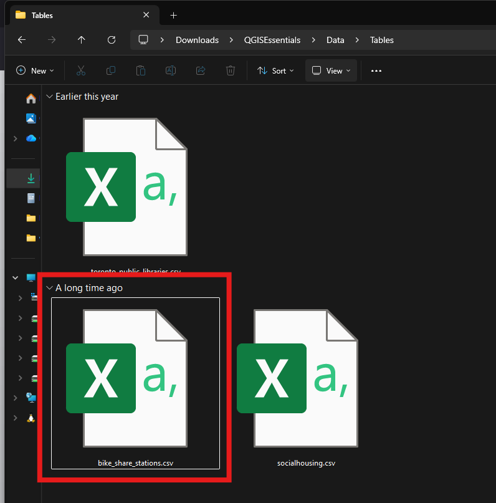Collapse the Earlier this year group

pyautogui.click(x=49, y=97)
